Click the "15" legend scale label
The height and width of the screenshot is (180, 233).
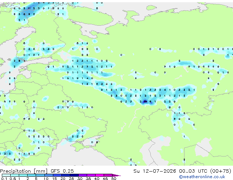pos(54,179)
